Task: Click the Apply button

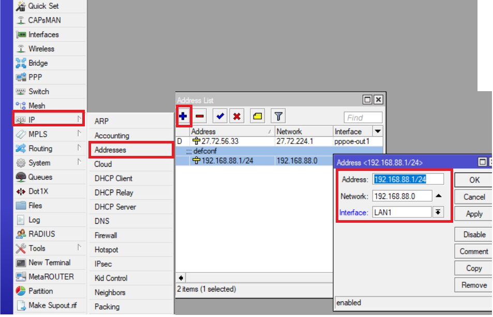Action: click(x=474, y=214)
